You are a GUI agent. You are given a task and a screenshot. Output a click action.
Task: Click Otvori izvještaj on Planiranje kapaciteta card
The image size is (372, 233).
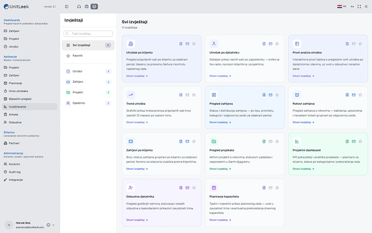220,220
